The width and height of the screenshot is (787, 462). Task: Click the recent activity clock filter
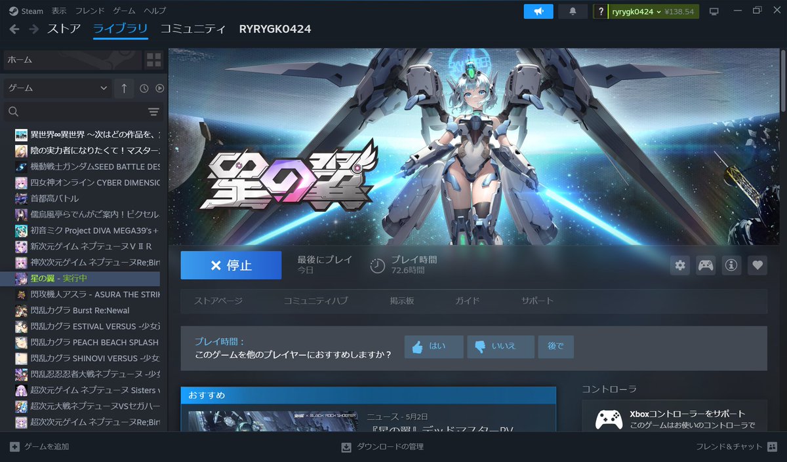tap(144, 88)
